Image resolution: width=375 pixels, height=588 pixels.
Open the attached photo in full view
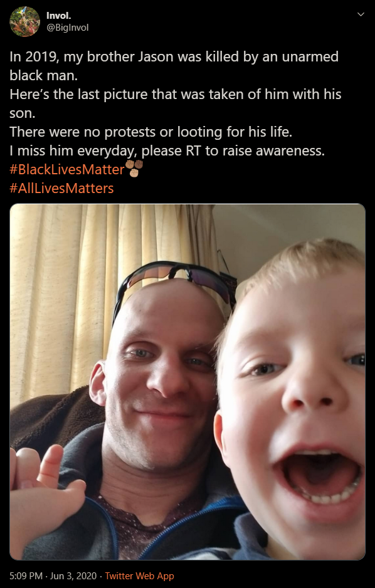click(187, 382)
